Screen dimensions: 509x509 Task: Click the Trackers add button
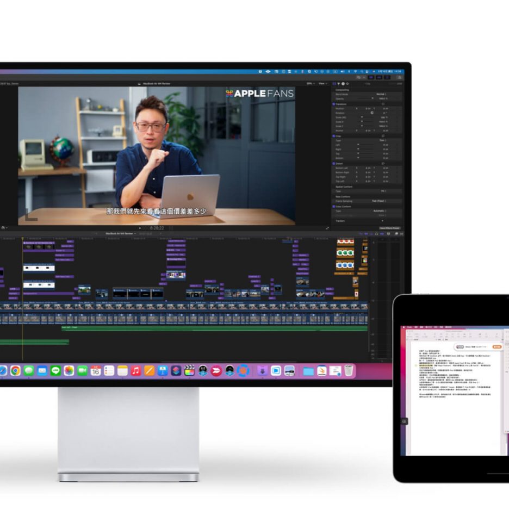coord(383,221)
